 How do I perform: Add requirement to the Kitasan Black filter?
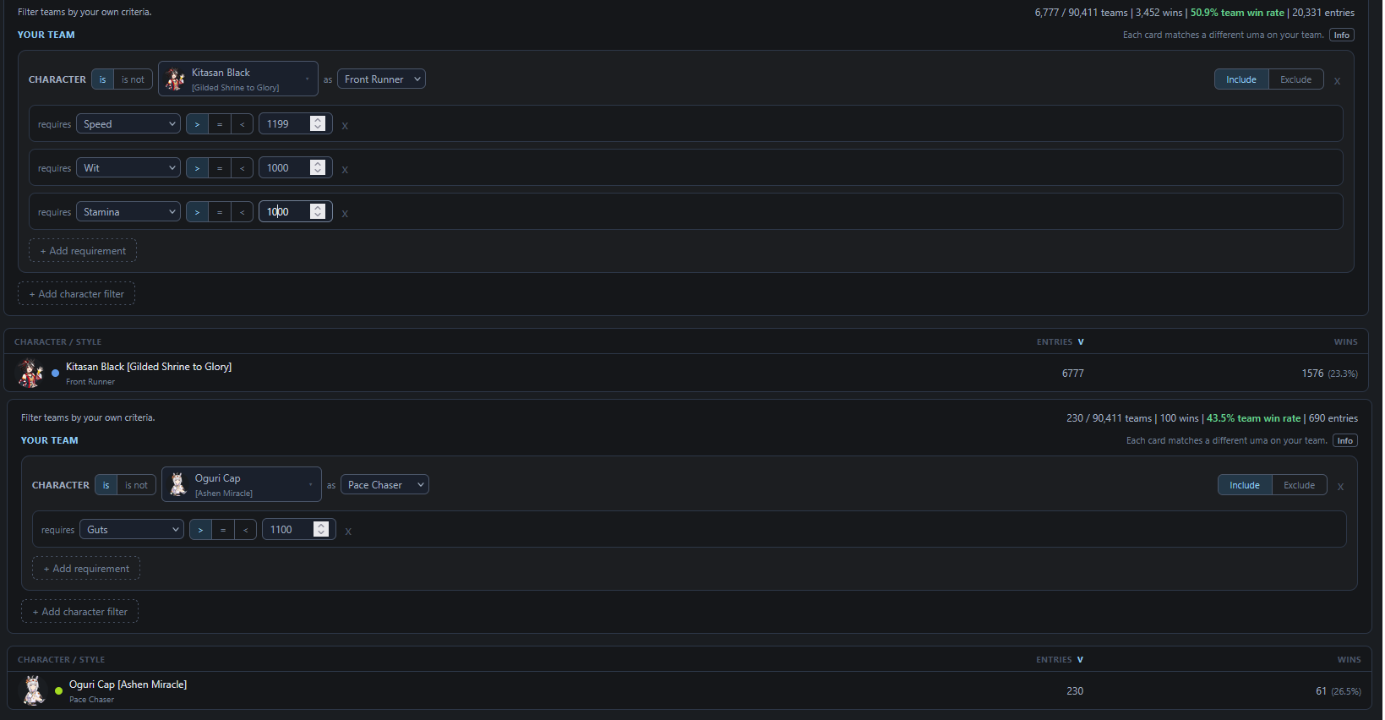(x=83, y=251)
